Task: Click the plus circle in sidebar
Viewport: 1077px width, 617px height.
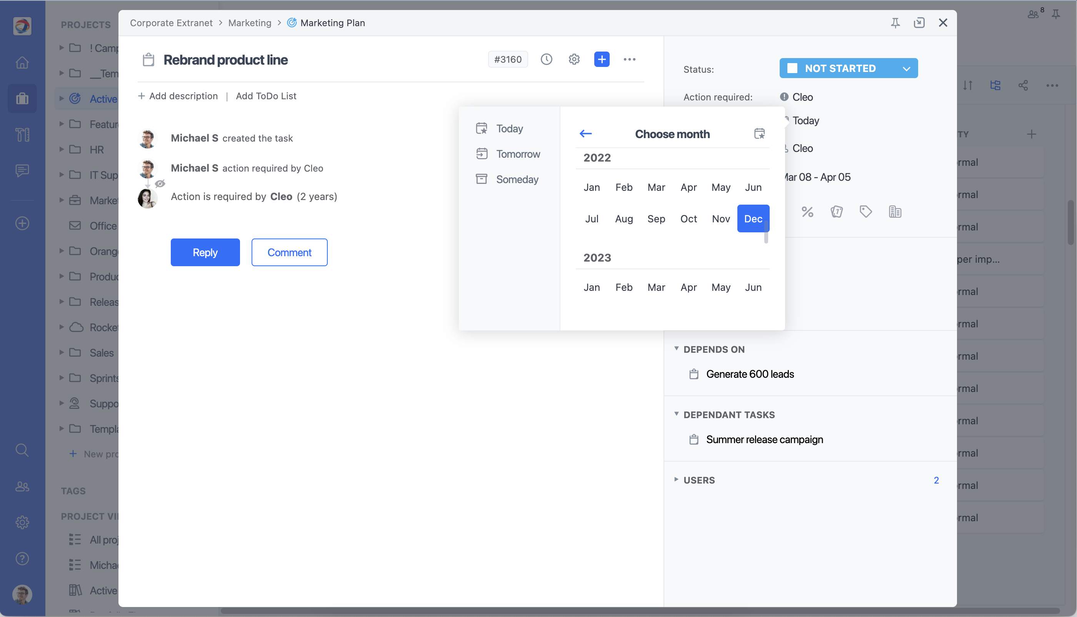Action: [22, 223]
